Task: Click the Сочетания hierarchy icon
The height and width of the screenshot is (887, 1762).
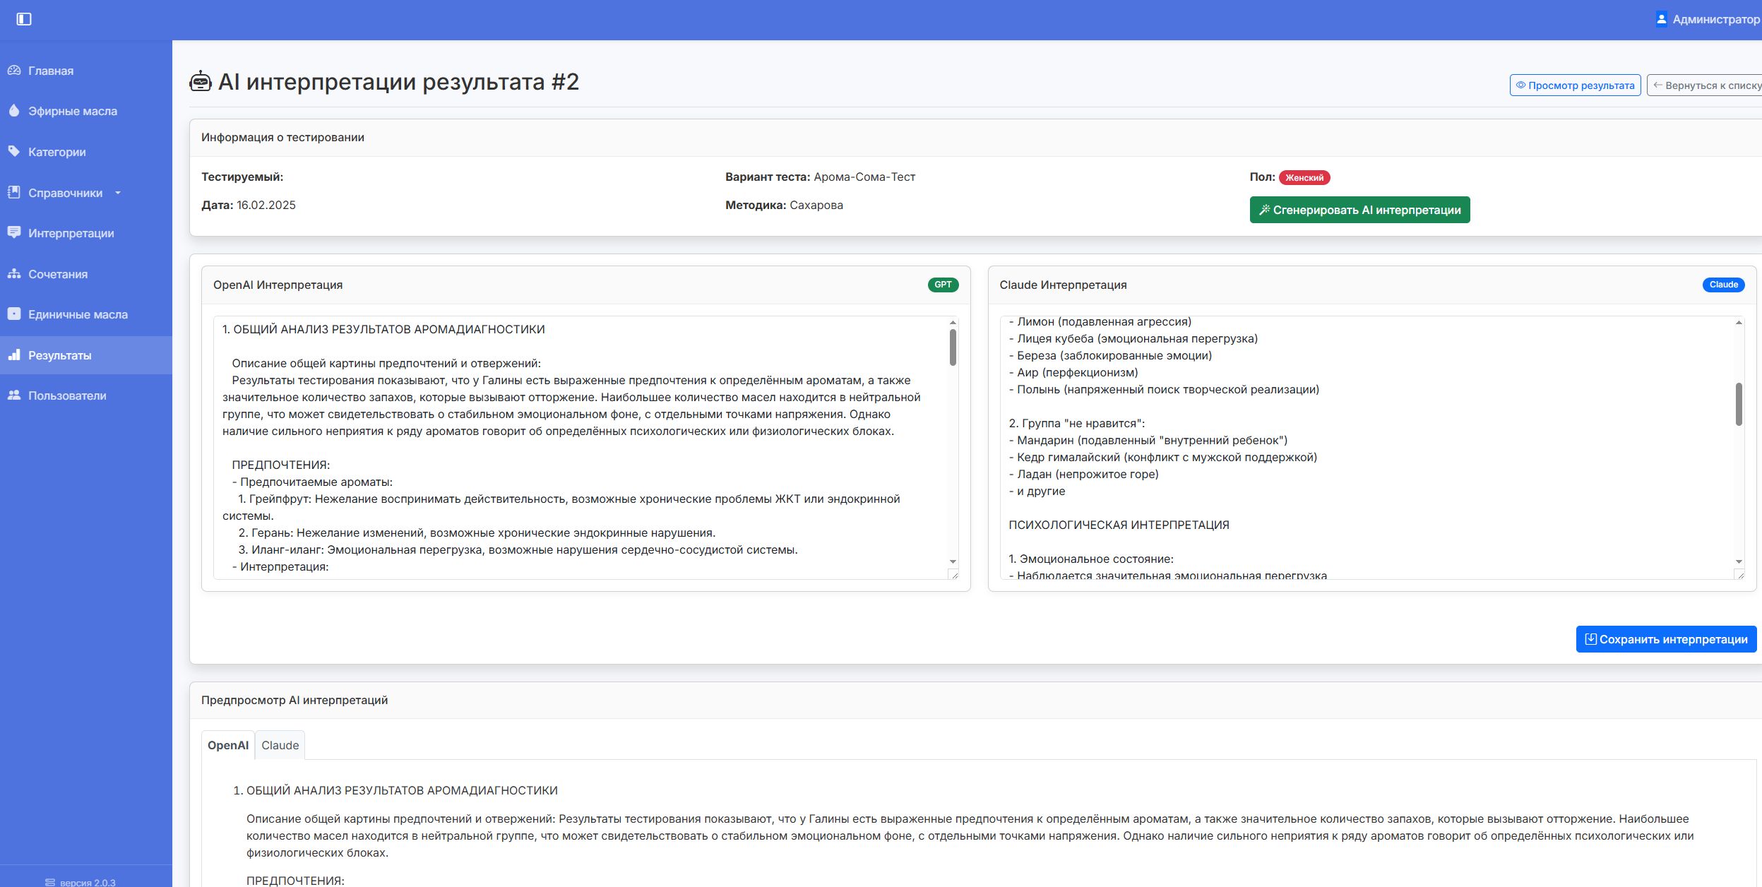Action: point(14,274)
